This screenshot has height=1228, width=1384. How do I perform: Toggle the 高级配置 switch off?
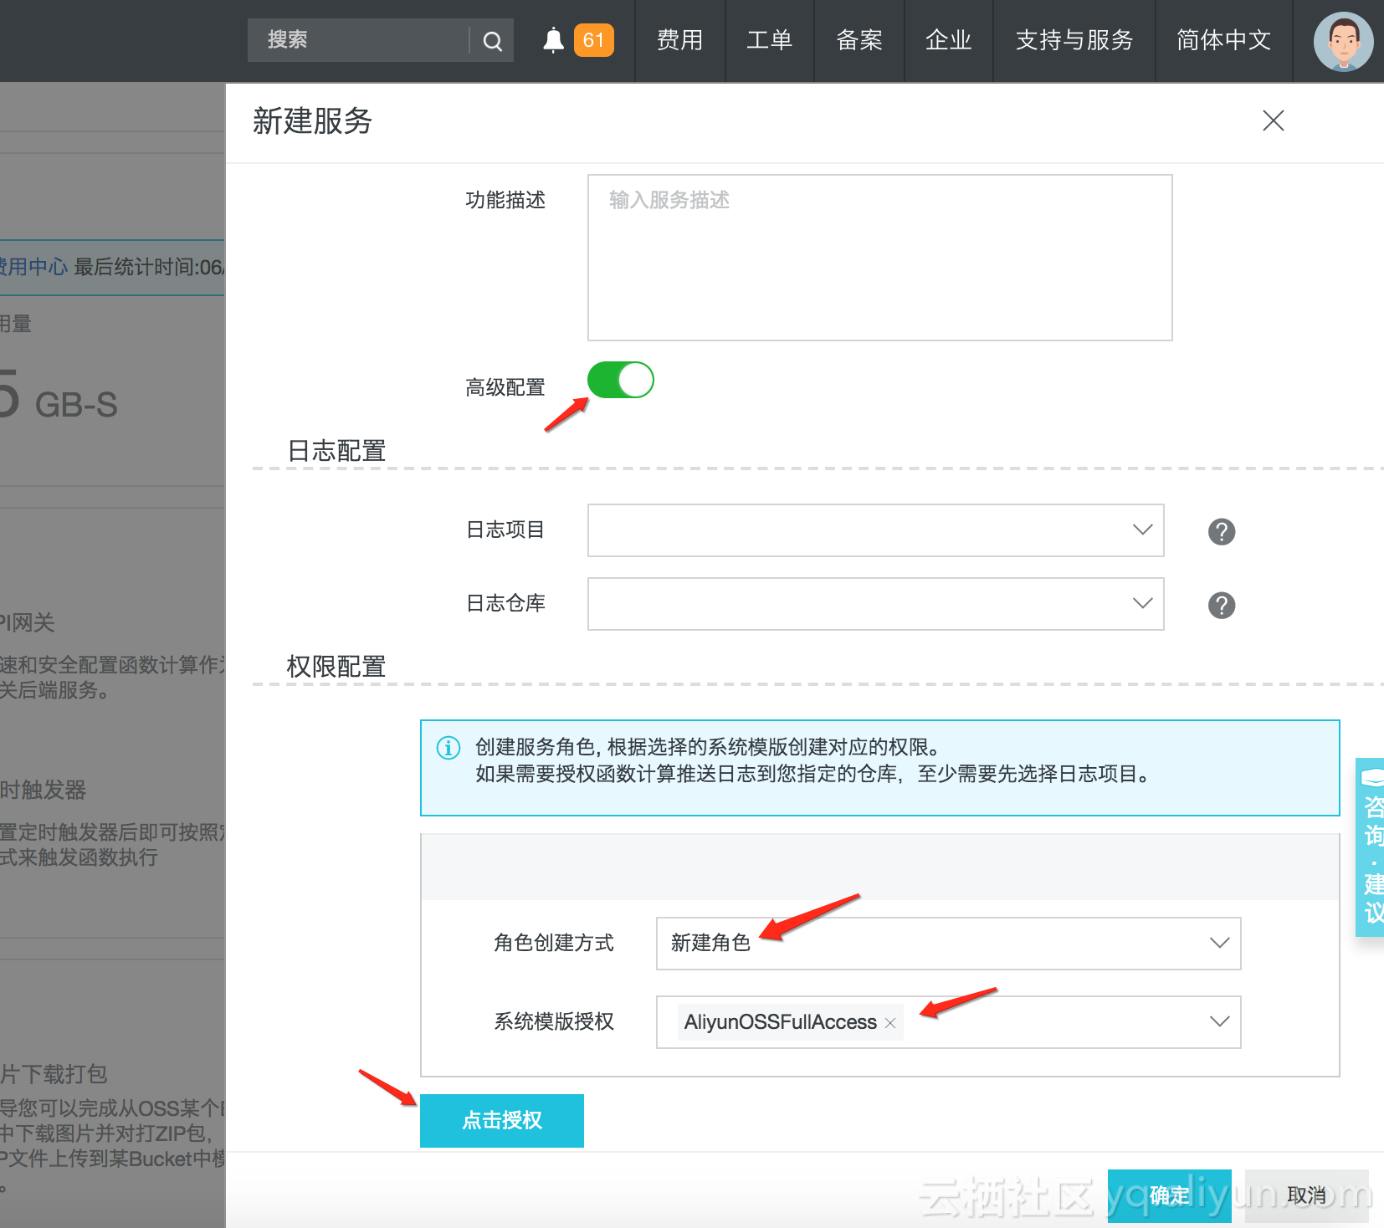pyautogui.click(x=620, y=380)
